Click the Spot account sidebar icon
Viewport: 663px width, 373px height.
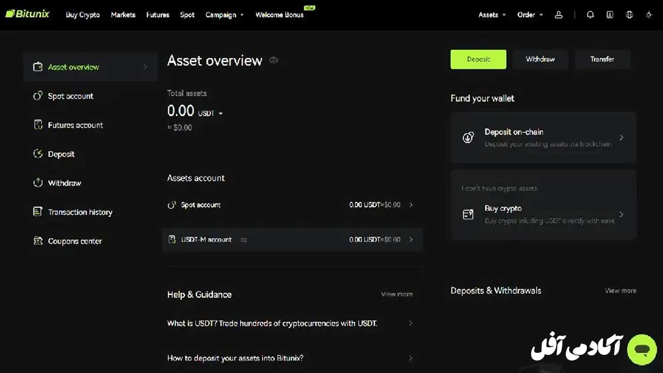(x=37, y=96)
